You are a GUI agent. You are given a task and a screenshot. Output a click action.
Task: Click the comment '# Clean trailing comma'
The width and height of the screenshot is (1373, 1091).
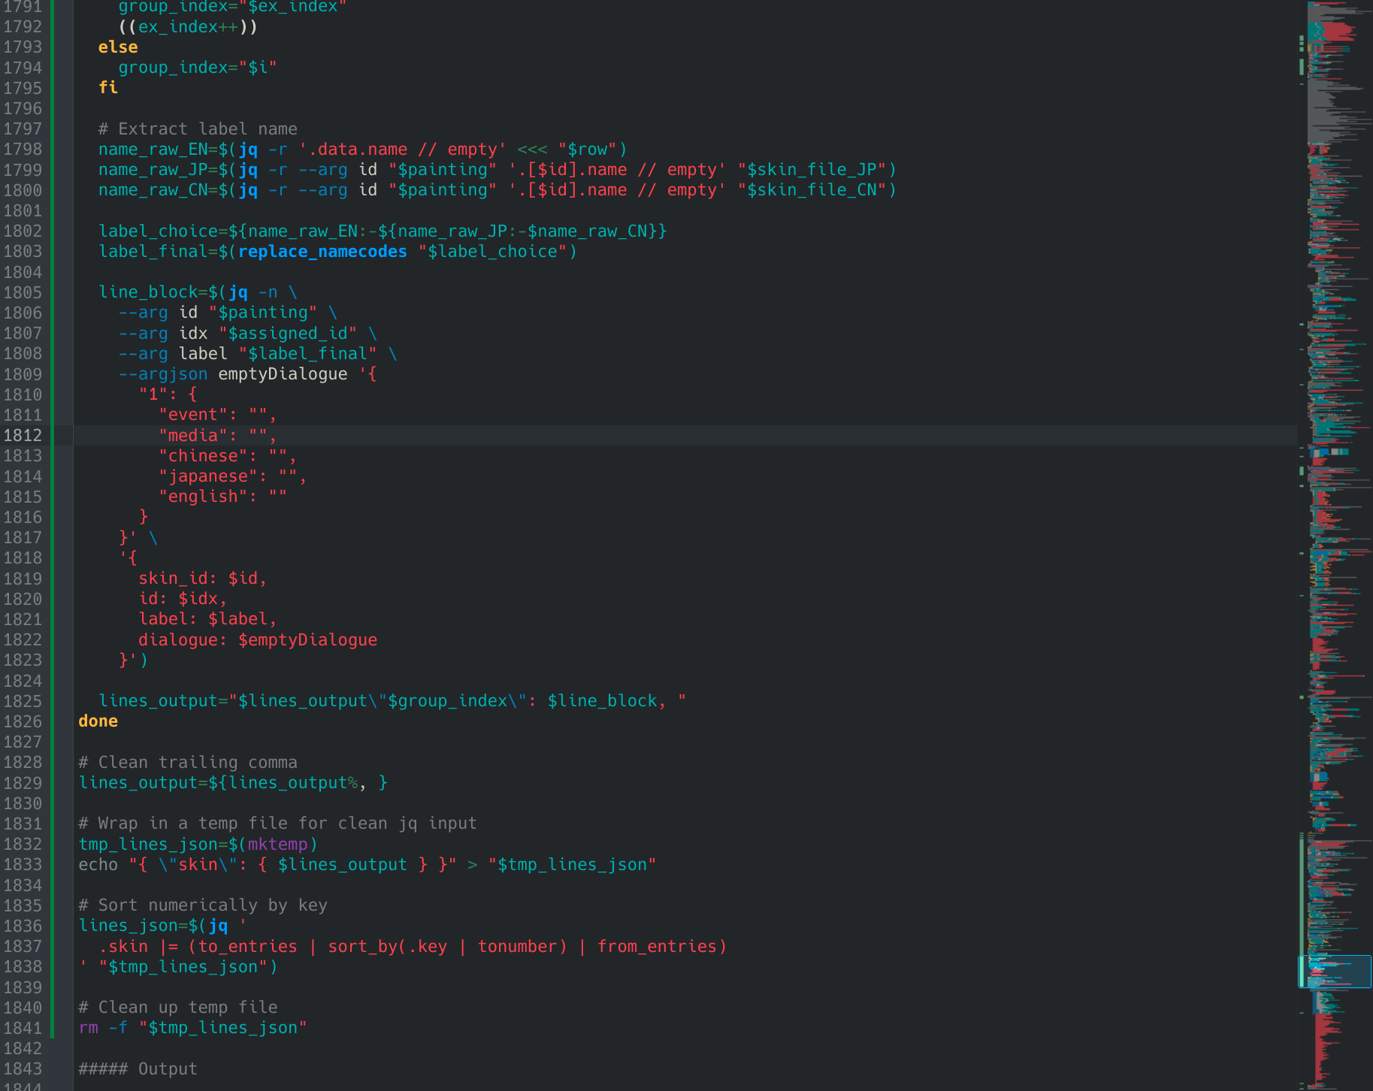(188, 762)
